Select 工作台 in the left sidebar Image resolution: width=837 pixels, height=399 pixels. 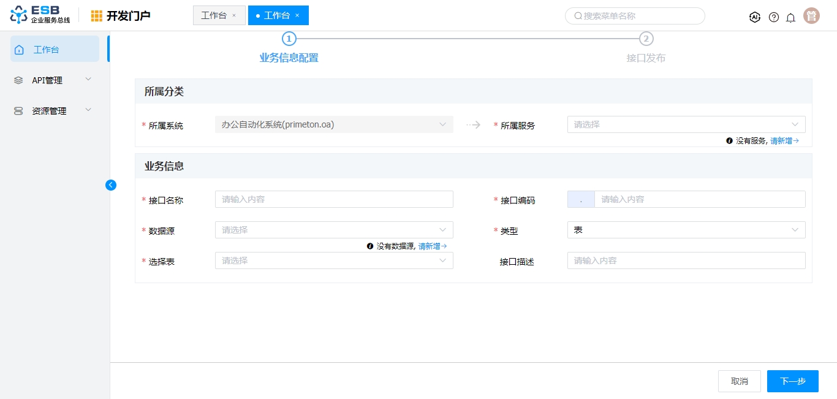[x=55, y=50]
